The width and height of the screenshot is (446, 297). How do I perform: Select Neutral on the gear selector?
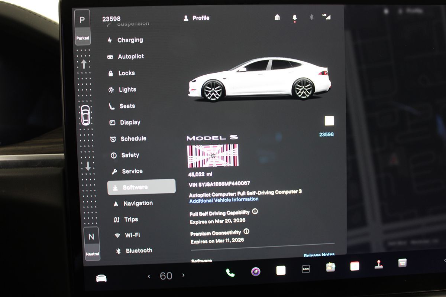click(x=92, y=243)
